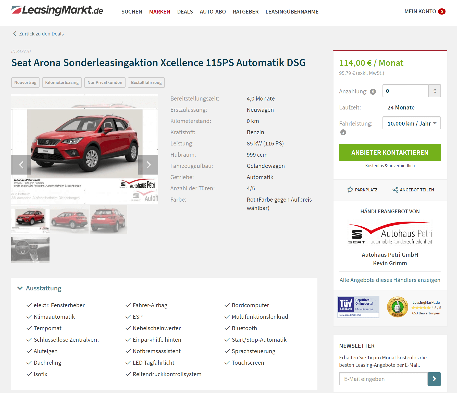Viewport: 457px width, 393px height.
Task: Select side view car thumbnail
Action: 69,219
